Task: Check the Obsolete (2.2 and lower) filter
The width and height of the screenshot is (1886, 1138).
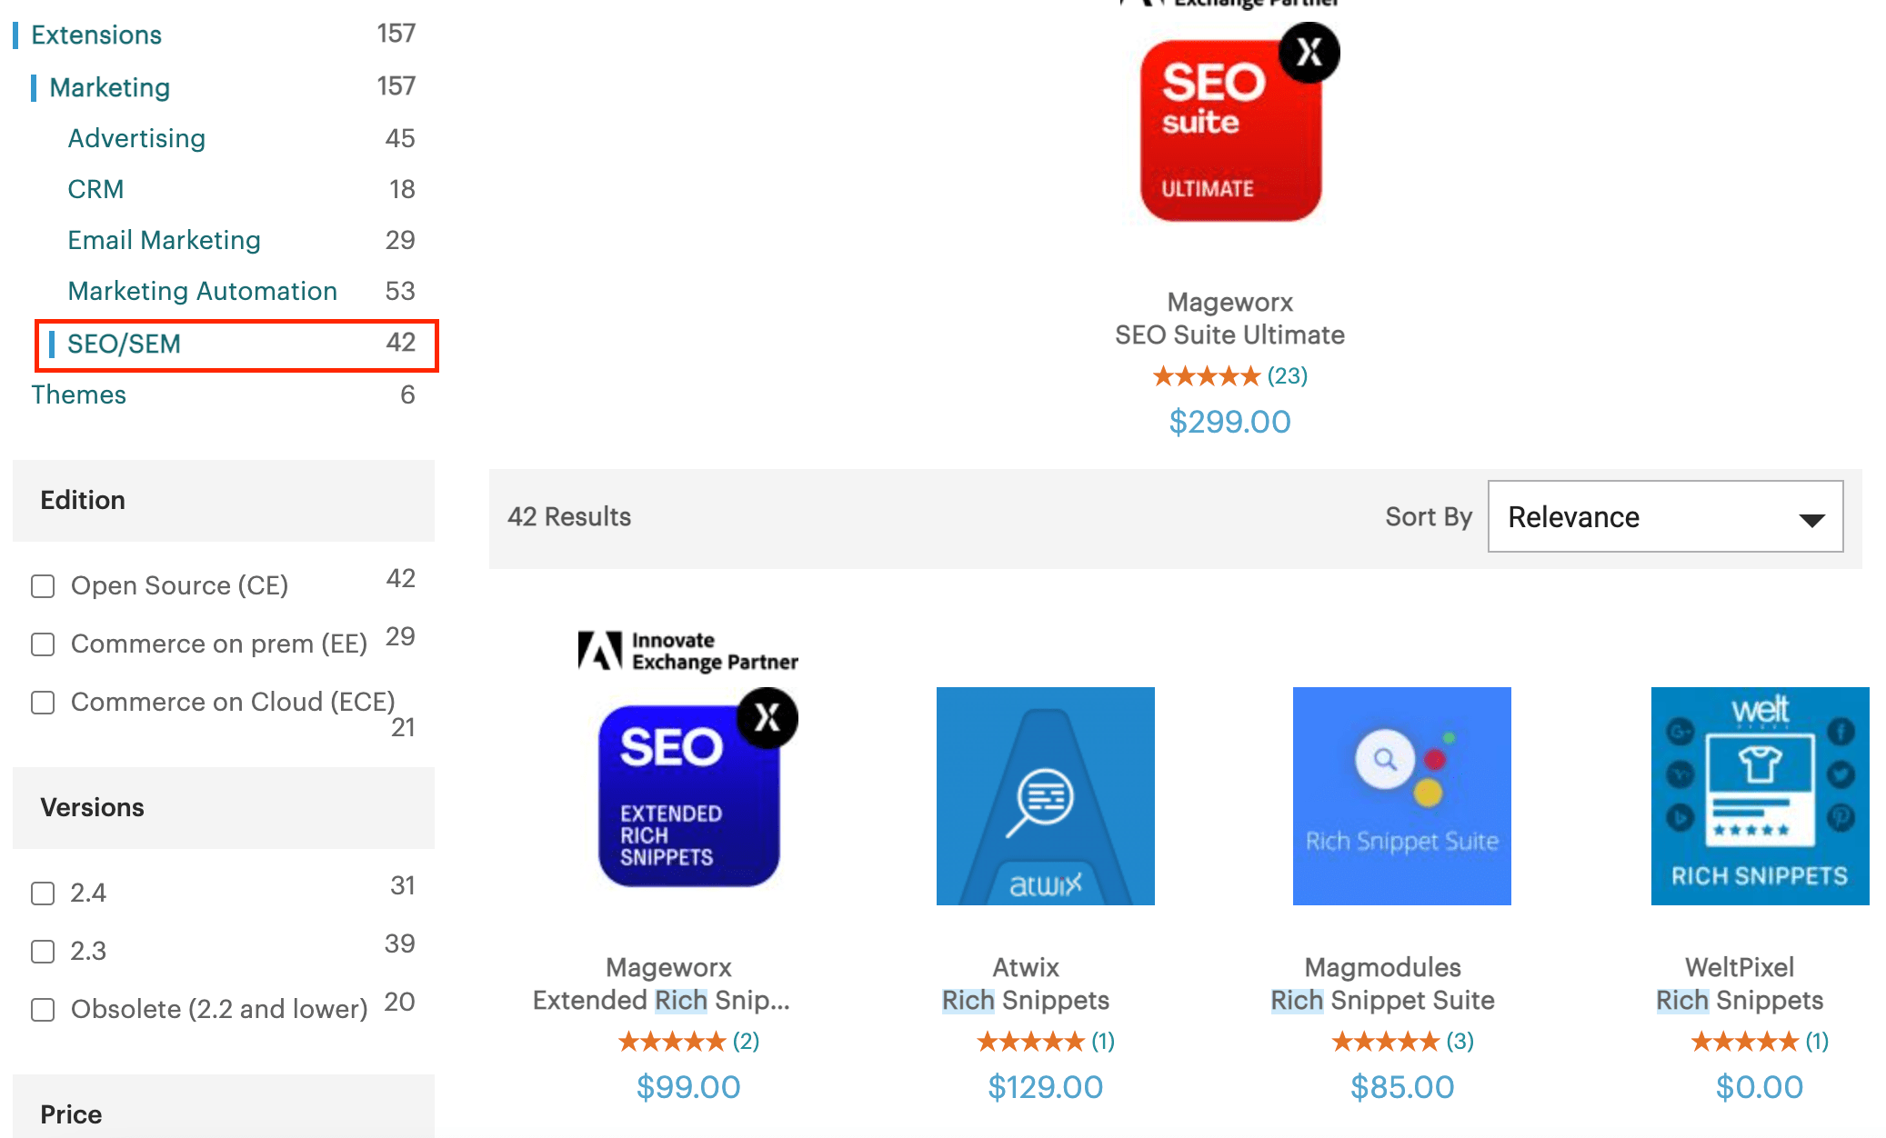Action: [x=43, y=1010]
